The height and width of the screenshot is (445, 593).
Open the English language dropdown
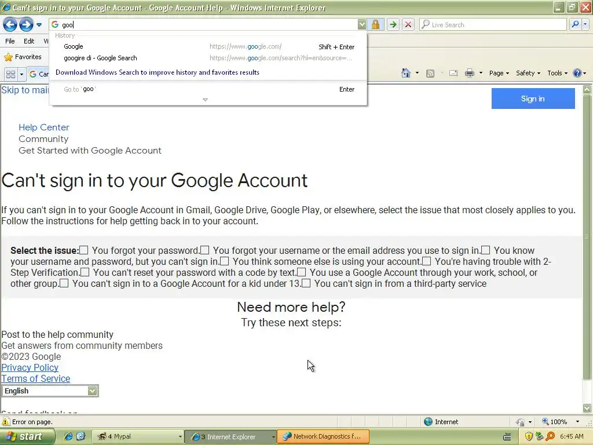click(x=50, y=391)
